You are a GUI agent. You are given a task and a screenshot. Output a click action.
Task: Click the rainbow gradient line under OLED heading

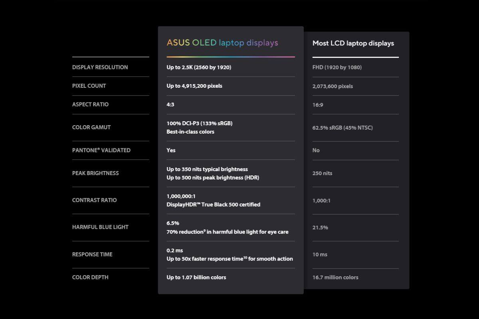click(231, 57)
